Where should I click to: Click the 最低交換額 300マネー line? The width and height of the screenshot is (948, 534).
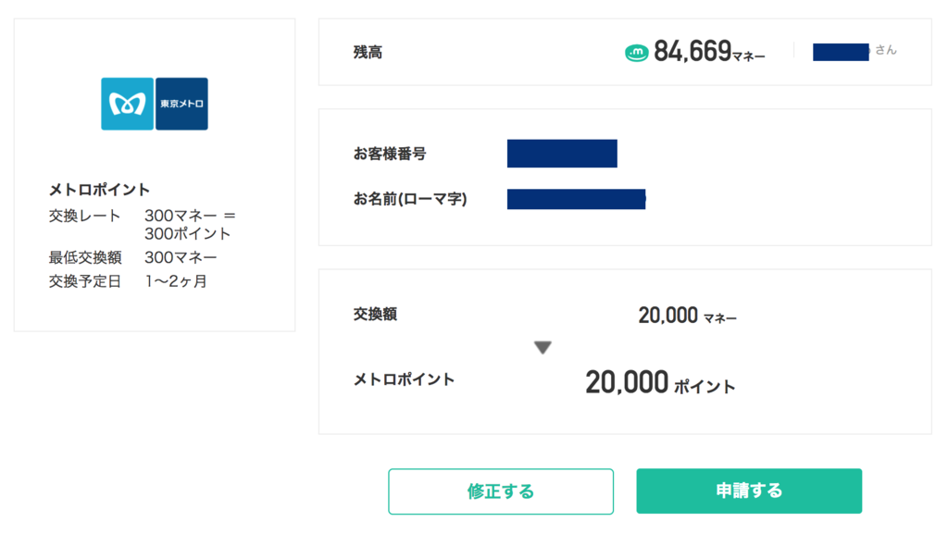(133, 257)
